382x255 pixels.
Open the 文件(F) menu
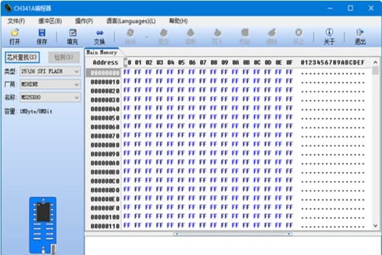tap(16, 21)
